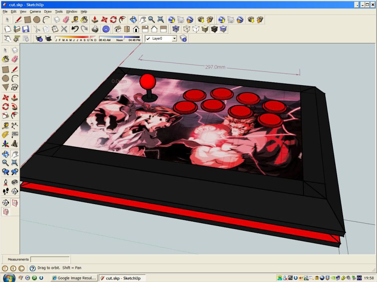Toggle X-ray transparency mode
The height and width of the screenshot is (282, 377).
pos(176,29)
